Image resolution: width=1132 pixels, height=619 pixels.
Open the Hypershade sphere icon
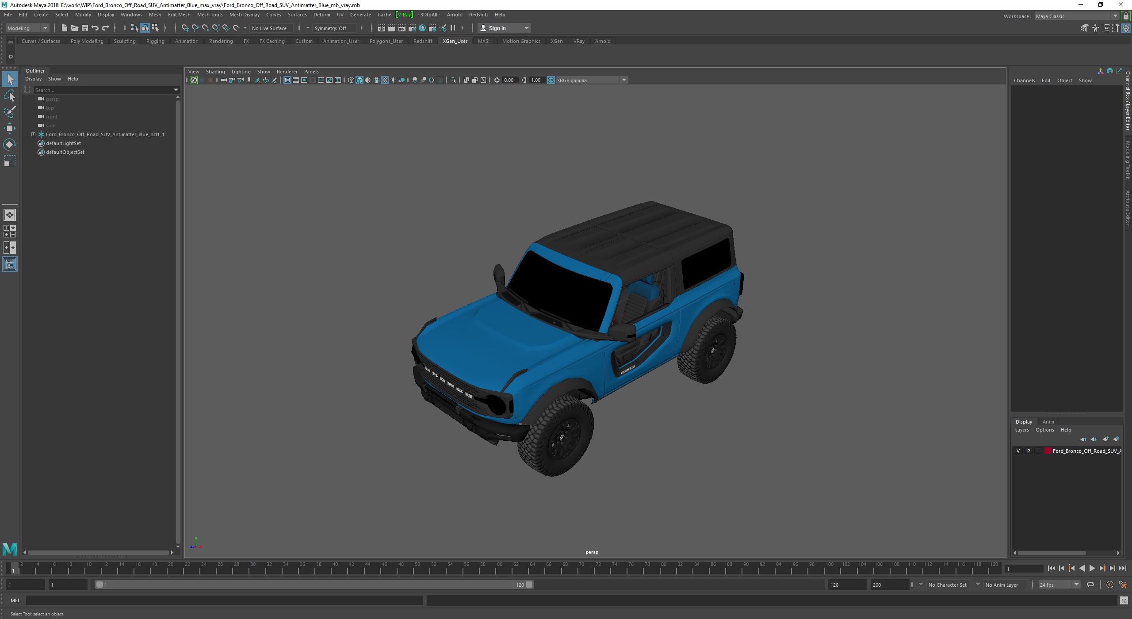point(422,28)
